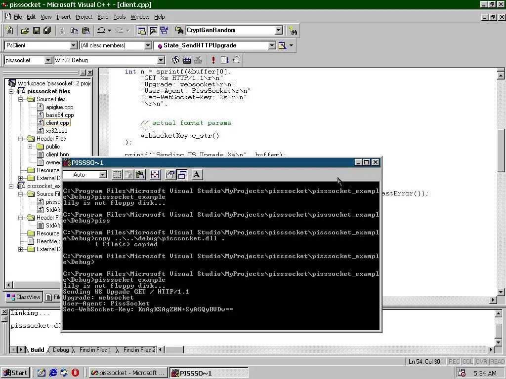This screenshot has height=379, width=506.
Task: Click the Redo arrow icon
Action: (119, 31)
